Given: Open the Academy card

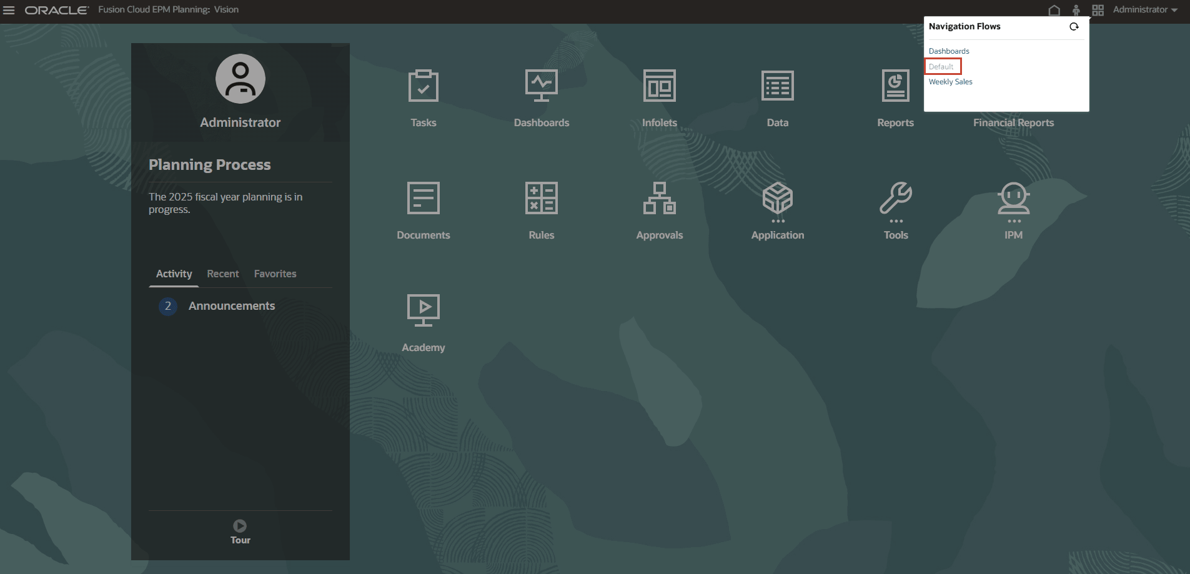Looking at the screenshot, I should tap(424, 324).
